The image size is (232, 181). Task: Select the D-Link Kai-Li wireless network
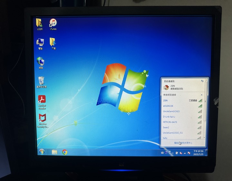click(x=183, y=117)
